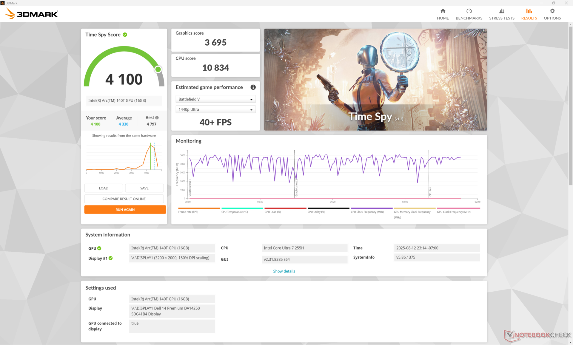
Task: Go to the Home page icon
Action: coord(443,11)
